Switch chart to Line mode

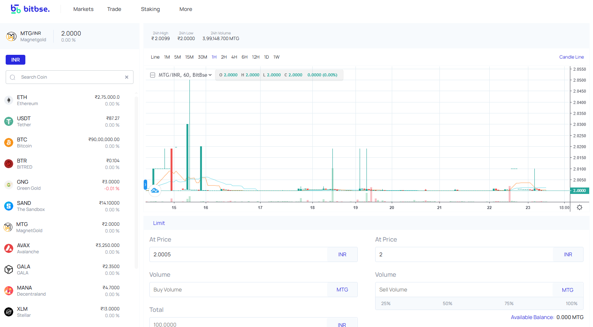[155, 57]
